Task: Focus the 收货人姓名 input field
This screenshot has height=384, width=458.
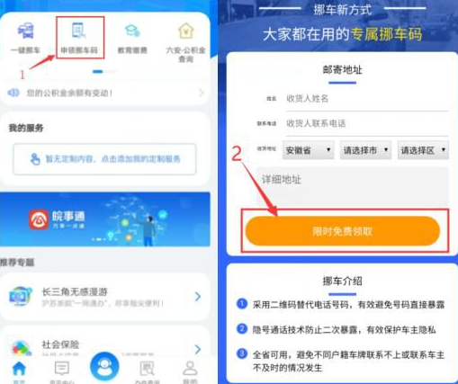Action: pos(367,99)
